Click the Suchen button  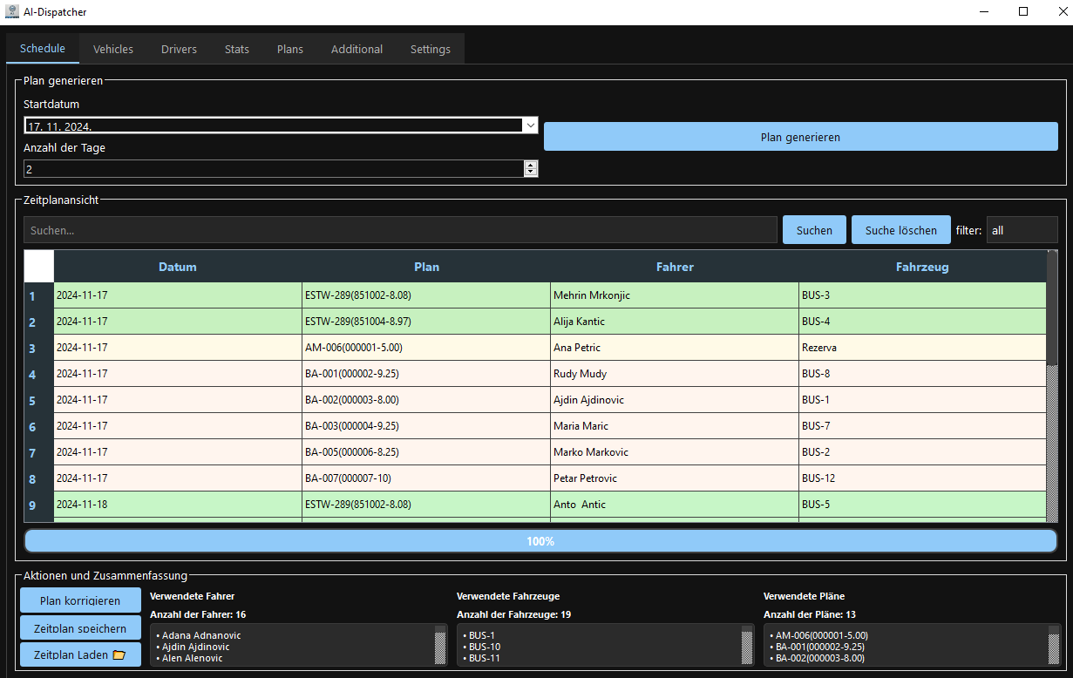click(814, 230)
